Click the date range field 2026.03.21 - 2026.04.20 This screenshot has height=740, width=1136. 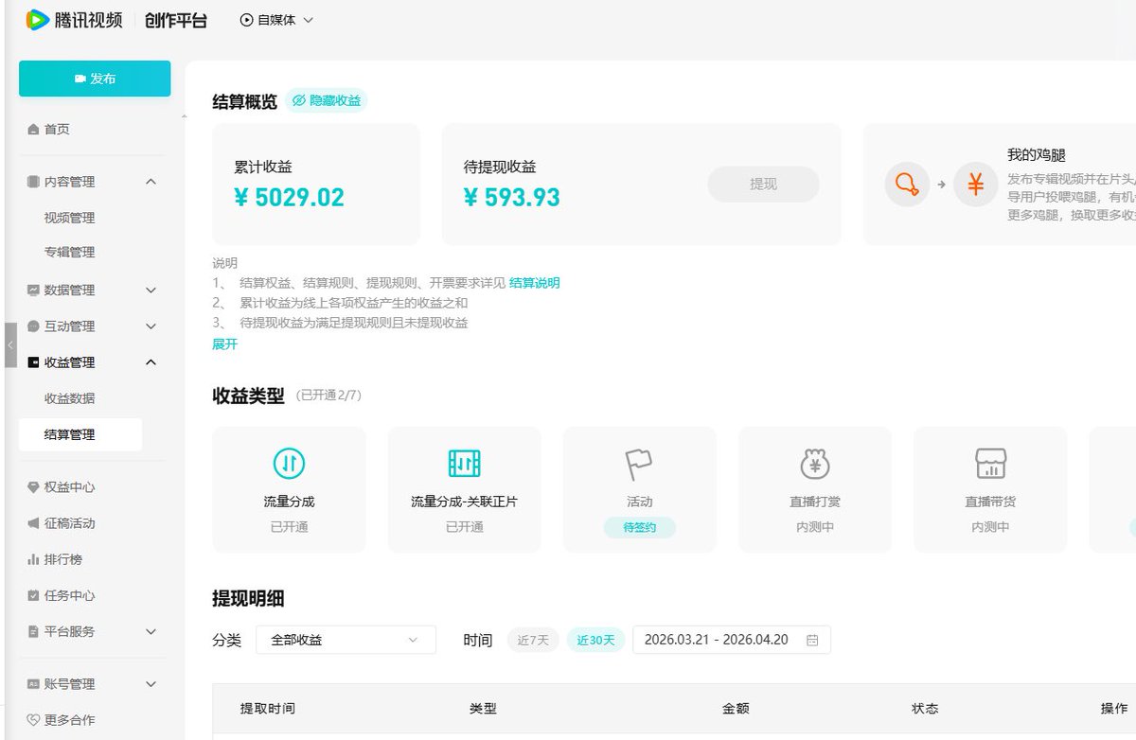[731, 640]
